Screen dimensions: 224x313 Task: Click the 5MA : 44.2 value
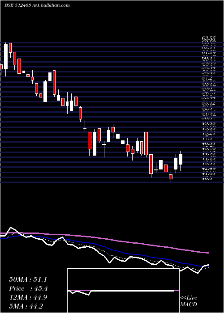[26, 306]
